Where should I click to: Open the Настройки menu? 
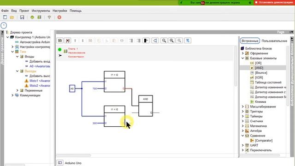tap(60, 11)
